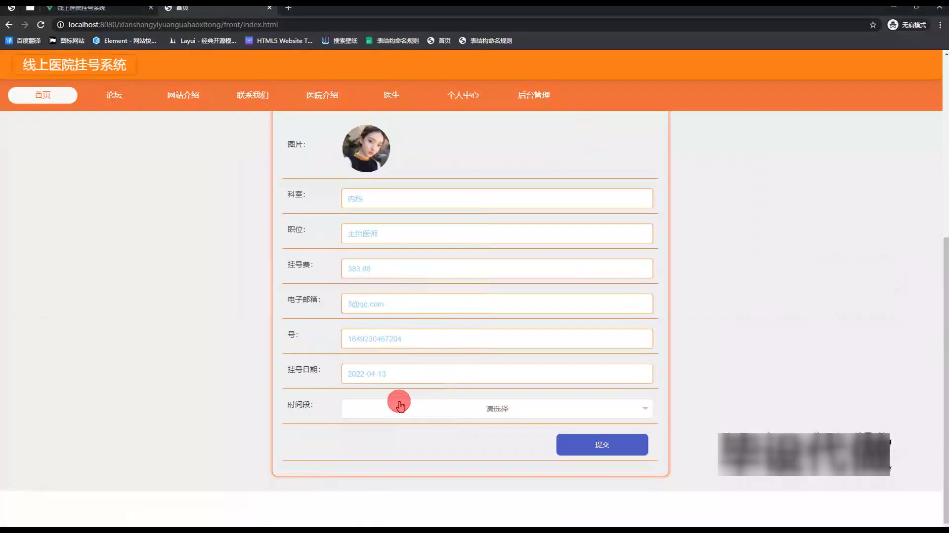The height and width of the screenshot is (533, 949).
Task: Open the 百度翻译 bookmark
Action: [23, 41]
